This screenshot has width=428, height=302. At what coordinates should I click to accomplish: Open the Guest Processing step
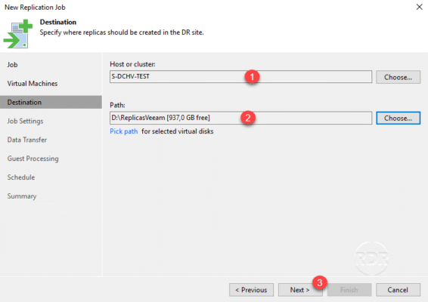[33, 159]
